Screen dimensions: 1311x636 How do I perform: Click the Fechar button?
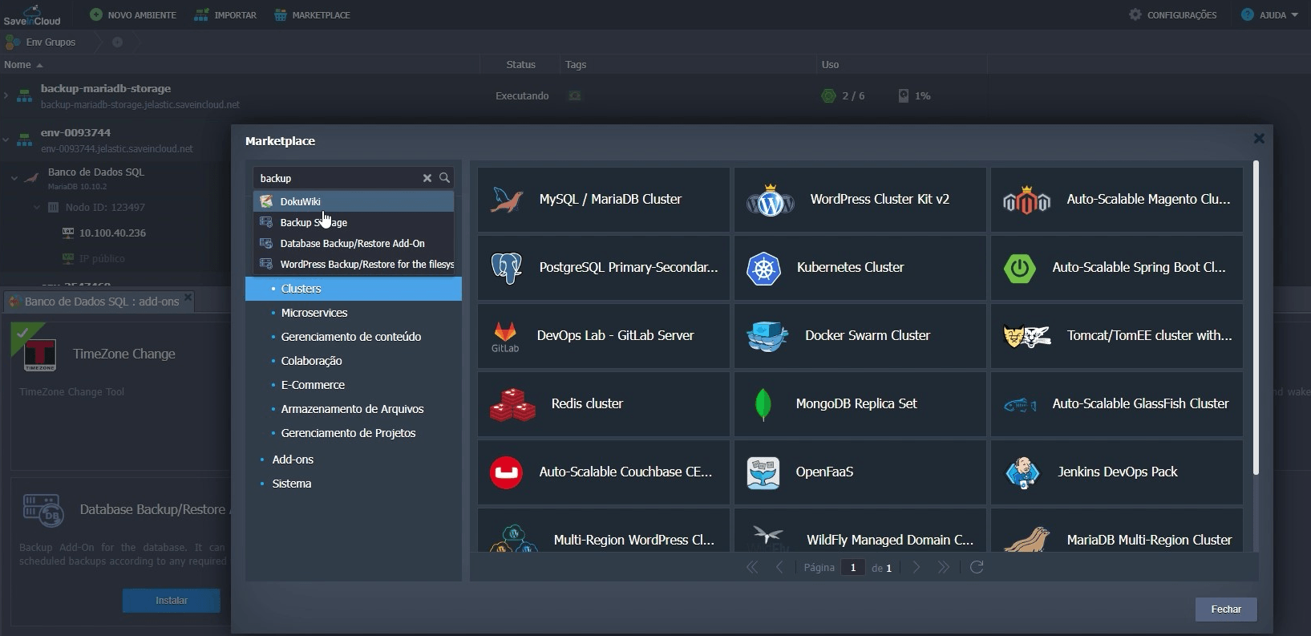1226,610
